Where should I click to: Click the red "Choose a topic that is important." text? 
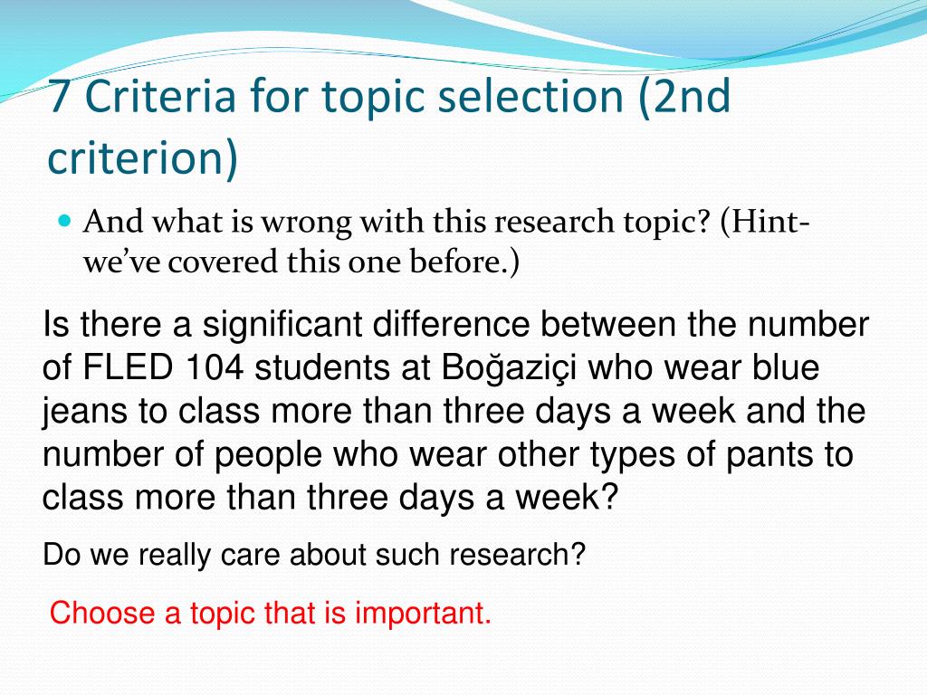[270, 613]
